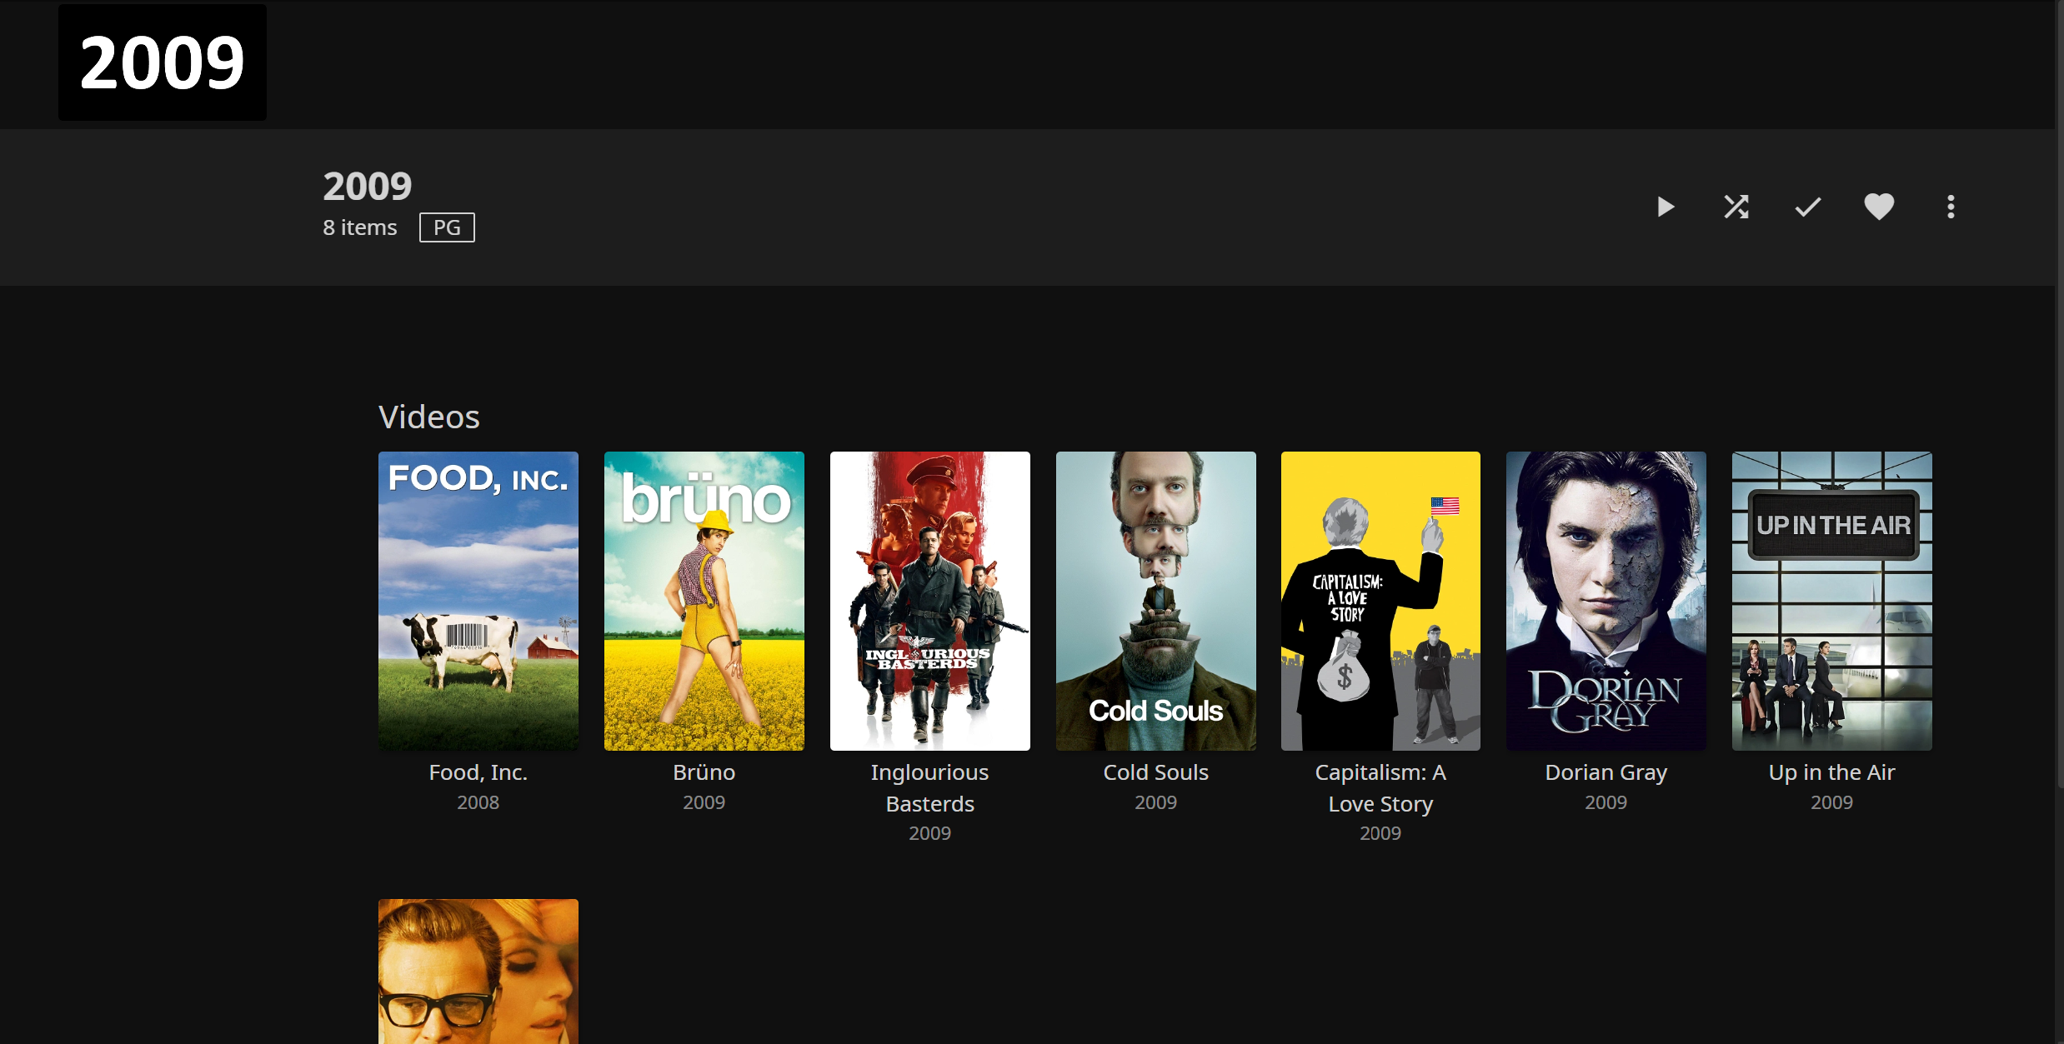Open the Brüno movie poster

tap(704, 601)
